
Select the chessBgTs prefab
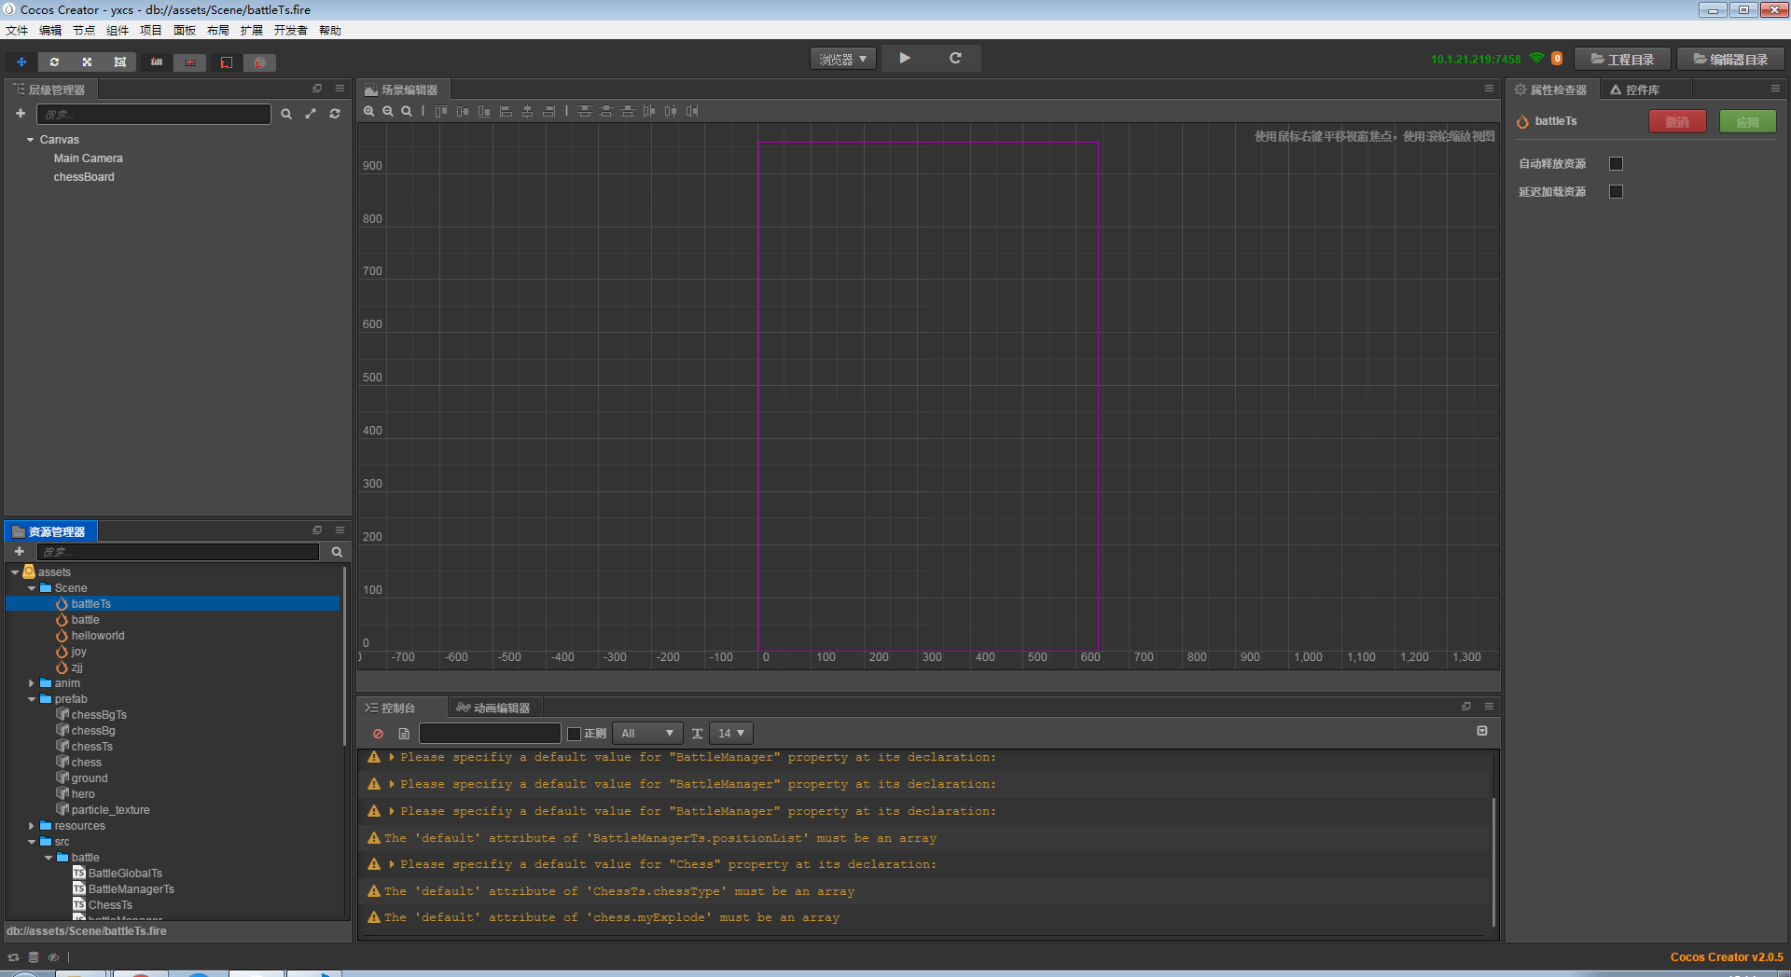tap(99, 715)
